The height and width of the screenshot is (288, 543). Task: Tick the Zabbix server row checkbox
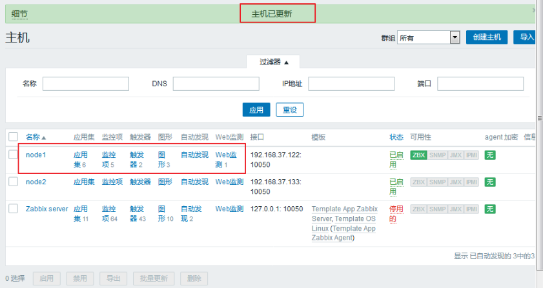(x=13, y=208)
